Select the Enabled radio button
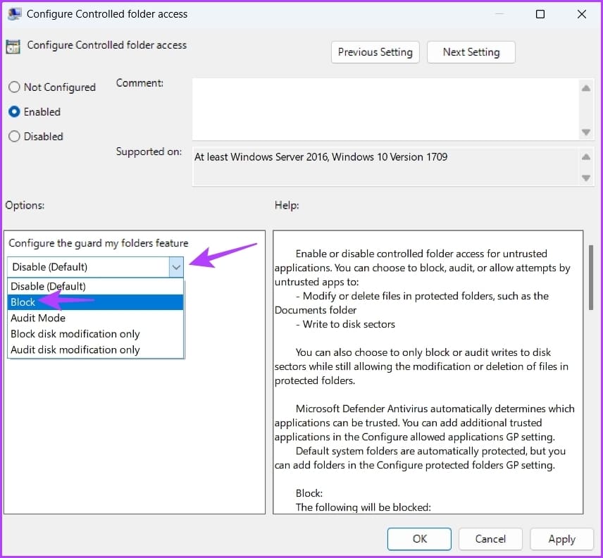The image size is (603, 558). 14,111
